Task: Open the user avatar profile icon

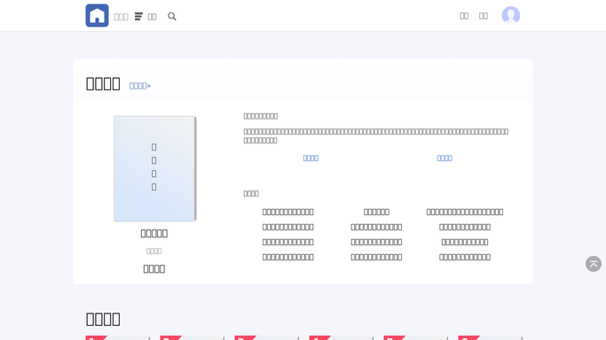Action: 511,15
